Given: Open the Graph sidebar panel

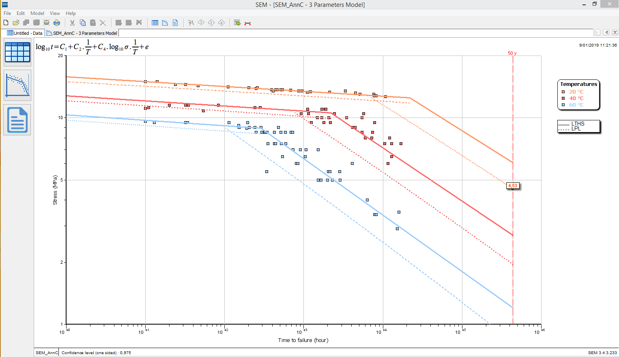Looking at the screenshot, I should coord(17,85).
